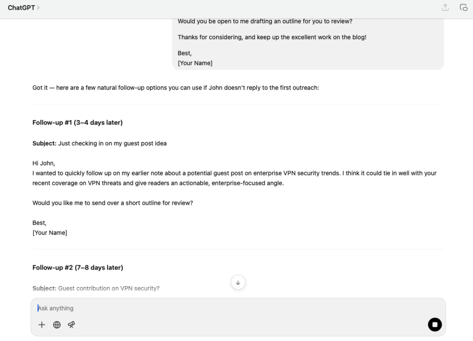Click the stop button in the composer

[435, 324]
